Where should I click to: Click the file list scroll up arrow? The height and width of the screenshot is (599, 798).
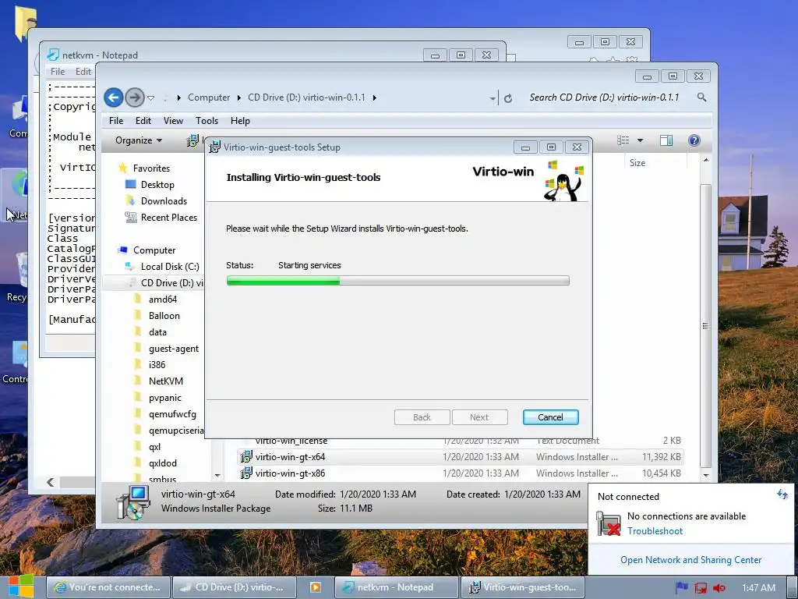706,160
